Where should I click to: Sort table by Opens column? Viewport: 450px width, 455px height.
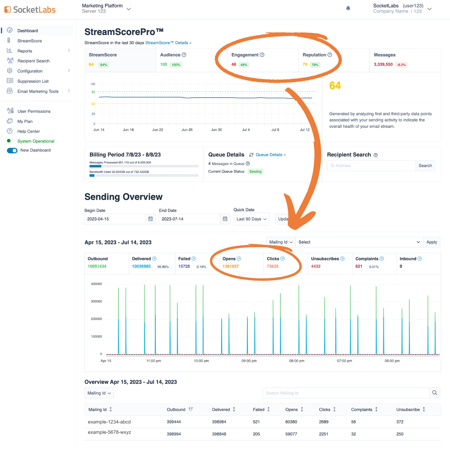coord(302,409)
